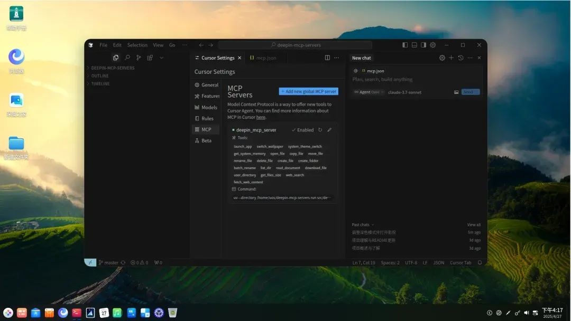This screenshot has height=321, width=571.
Task: Open the View menu
Action: [158, 45]
